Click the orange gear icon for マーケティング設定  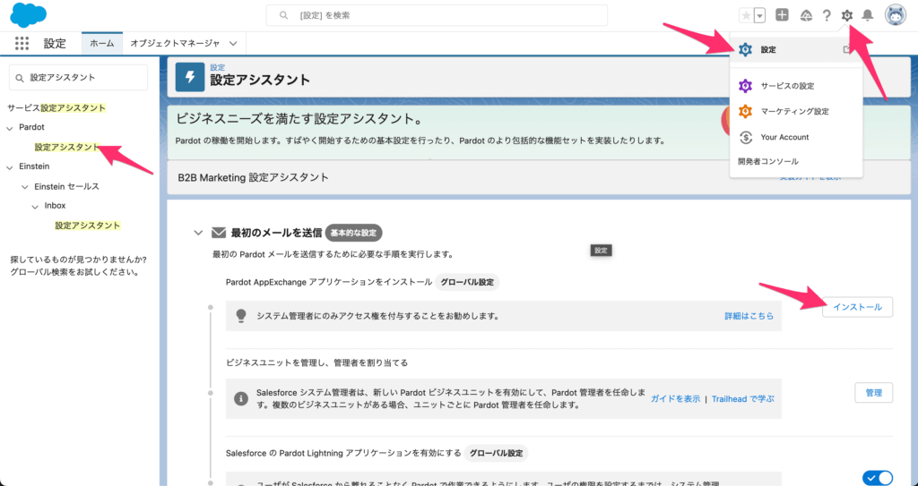745,111
